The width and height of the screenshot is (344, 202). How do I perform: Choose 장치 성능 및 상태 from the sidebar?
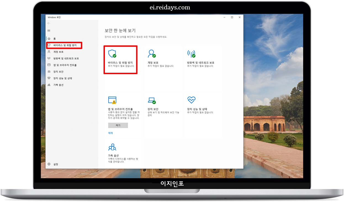coord(62,78)
